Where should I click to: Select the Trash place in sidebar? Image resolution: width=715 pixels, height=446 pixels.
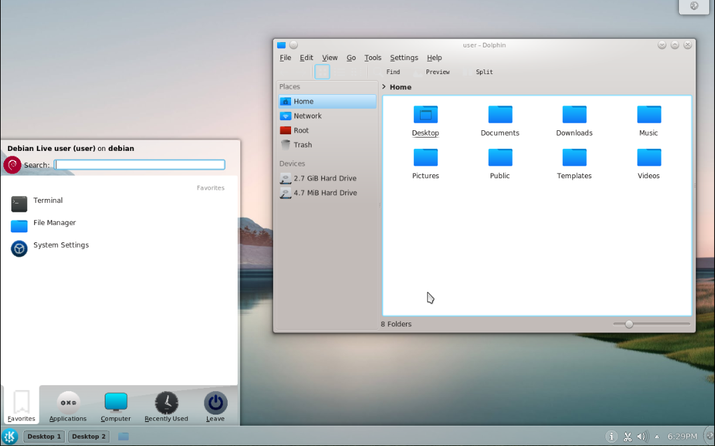click(x=302, y=145)
